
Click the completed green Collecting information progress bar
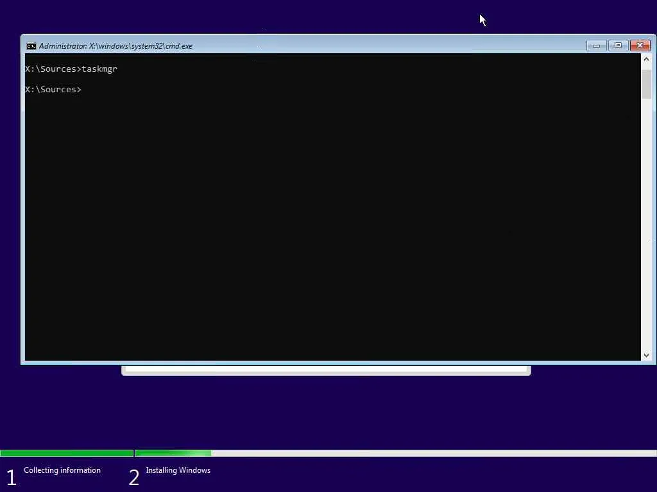click(x=67, y=453)
